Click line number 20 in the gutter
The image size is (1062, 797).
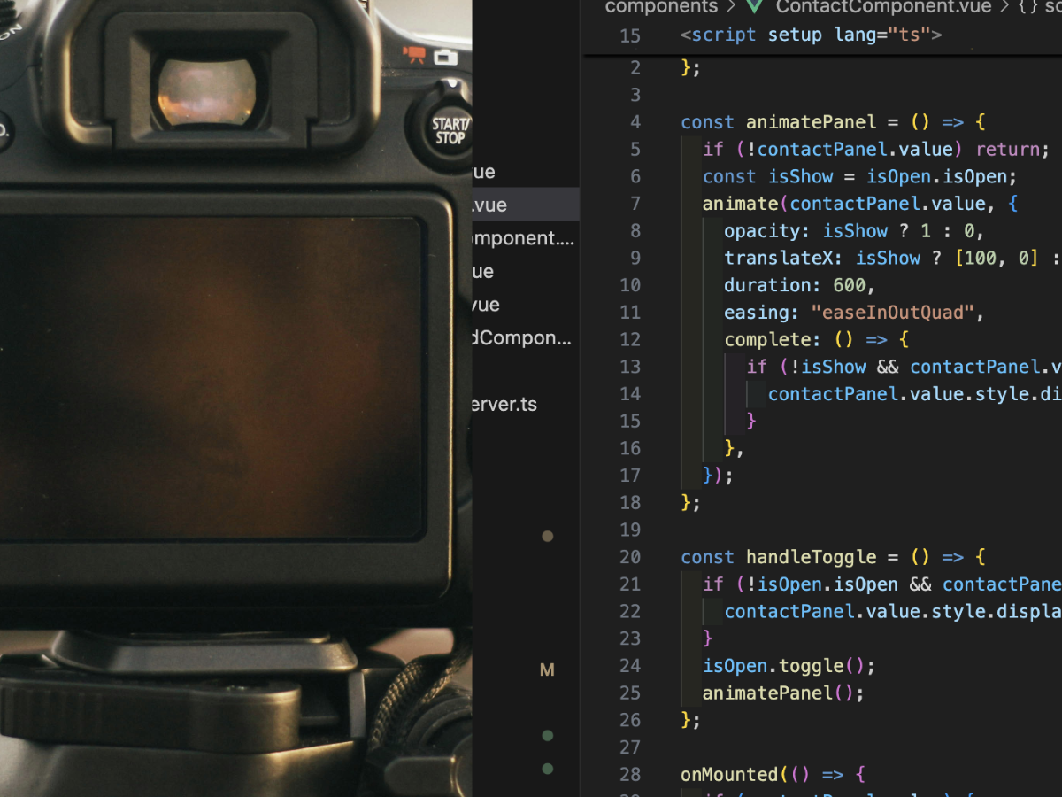click(629, 557)
